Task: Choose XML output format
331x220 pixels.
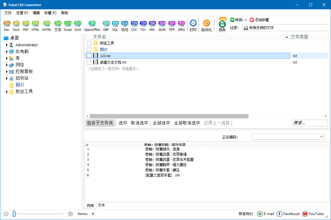Action: coord(152,26)
